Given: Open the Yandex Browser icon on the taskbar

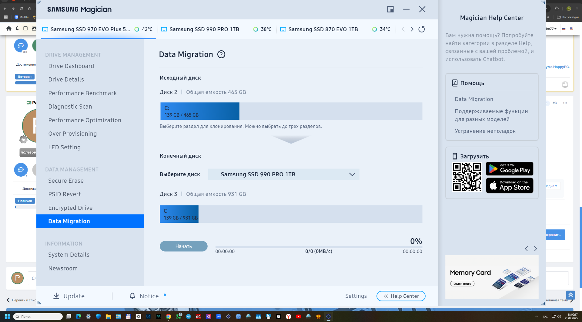Looking at the screenshot, I should point(288,317).
